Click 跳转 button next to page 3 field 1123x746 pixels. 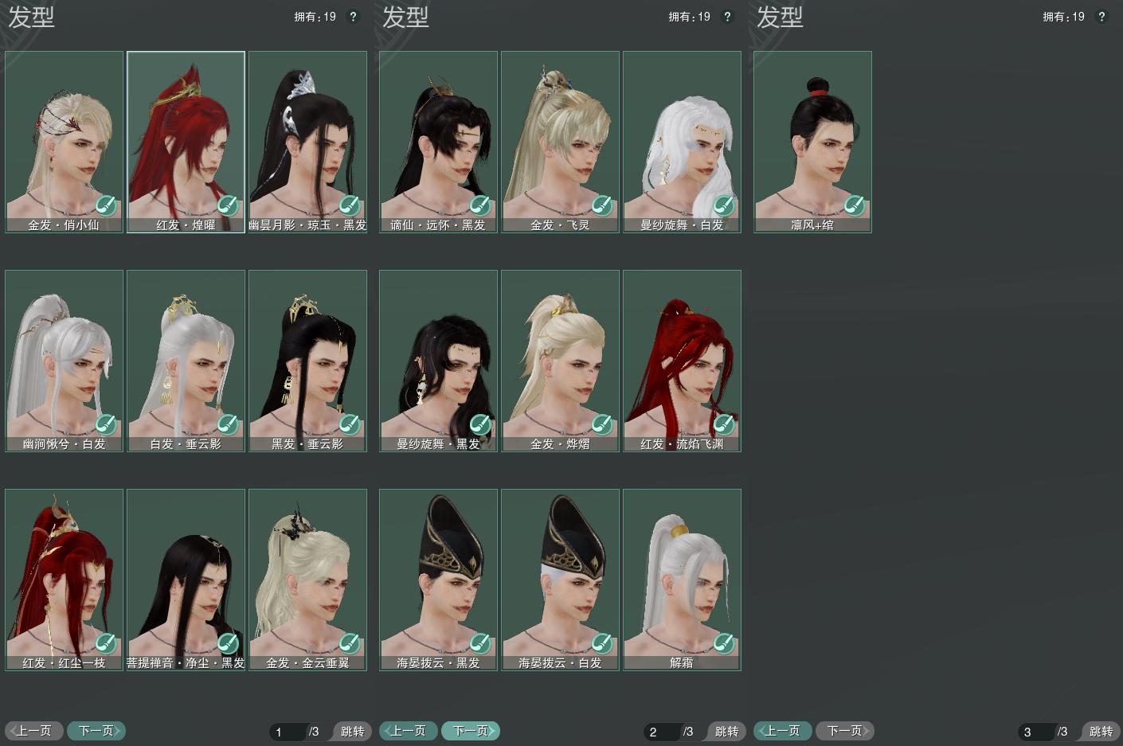[1100, 731]
